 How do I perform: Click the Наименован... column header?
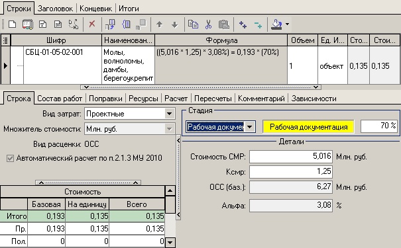(128, 40)
